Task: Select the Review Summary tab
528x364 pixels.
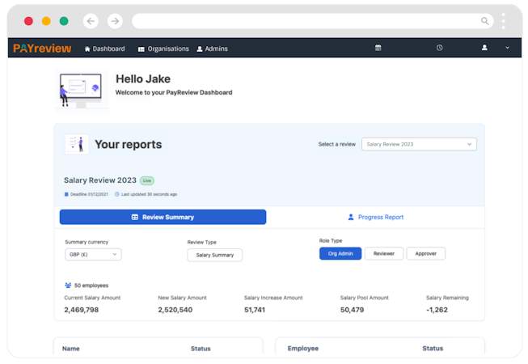Action: [163, 218]
